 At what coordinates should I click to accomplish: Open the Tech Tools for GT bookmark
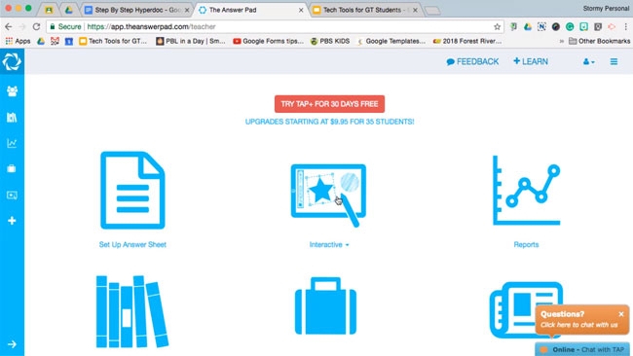coord(113,41)
